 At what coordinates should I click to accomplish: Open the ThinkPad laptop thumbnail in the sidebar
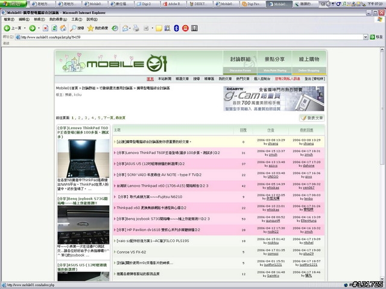83,158
